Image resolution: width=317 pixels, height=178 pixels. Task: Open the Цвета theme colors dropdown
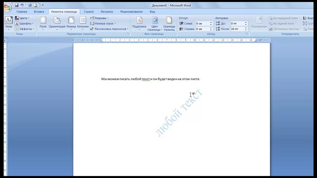22,18
